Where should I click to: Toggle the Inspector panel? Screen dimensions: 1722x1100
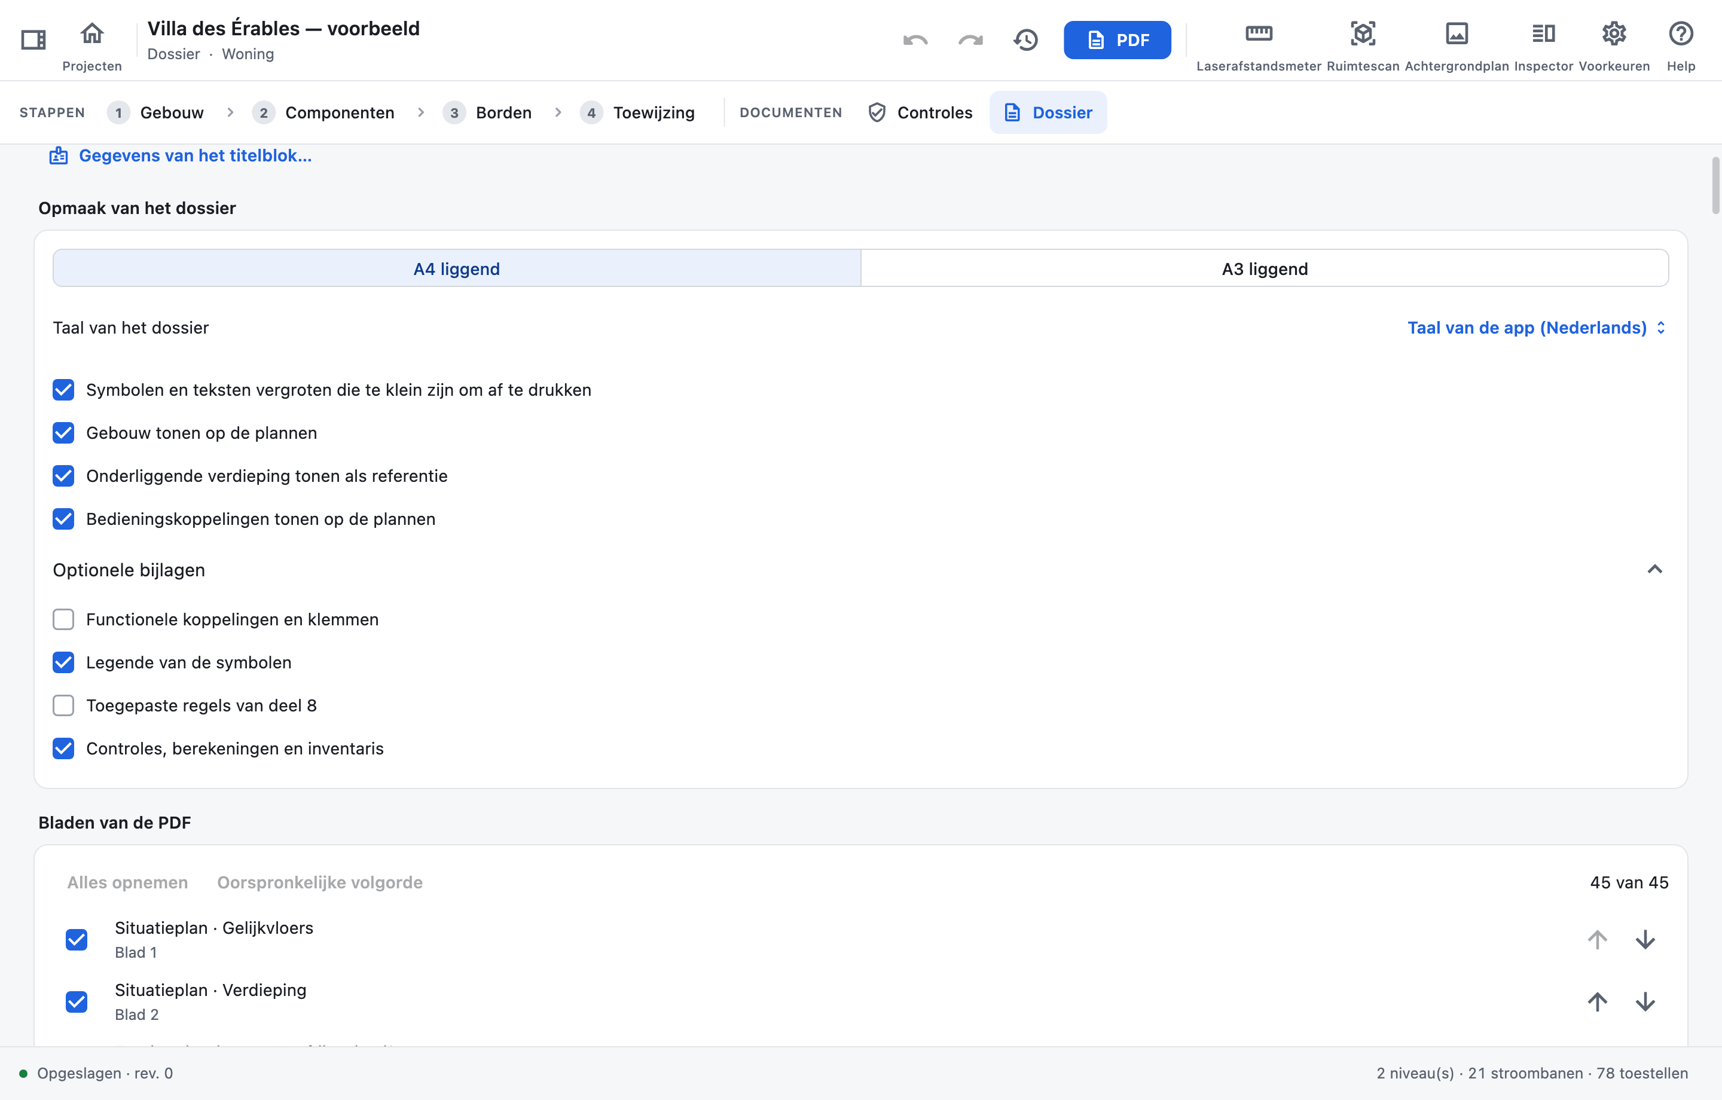click(1543, 33)
